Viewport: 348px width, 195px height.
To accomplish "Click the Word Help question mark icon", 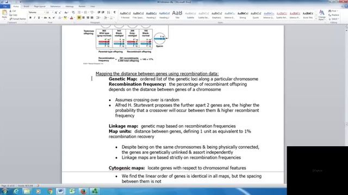I will click(x=346, y=6).
